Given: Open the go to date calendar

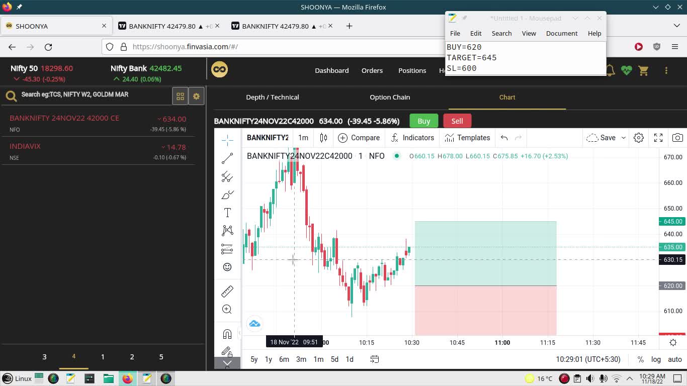Looking at the screenshot, I should click(x=375, y=359).
